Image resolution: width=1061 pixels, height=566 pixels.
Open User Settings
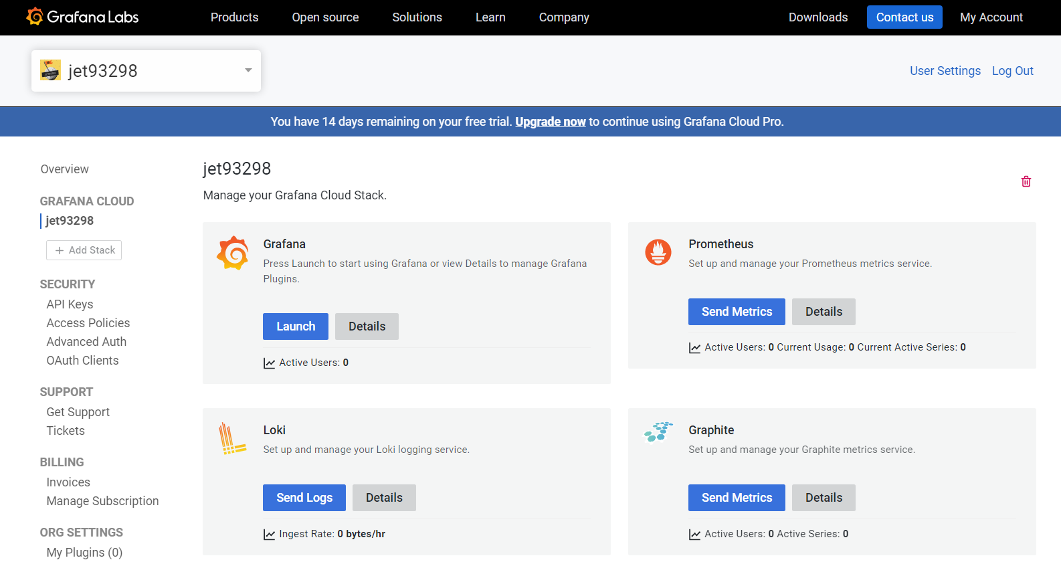point(945,71)
